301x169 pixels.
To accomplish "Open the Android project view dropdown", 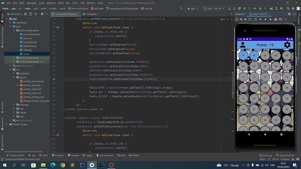I will tap(15, 14).
